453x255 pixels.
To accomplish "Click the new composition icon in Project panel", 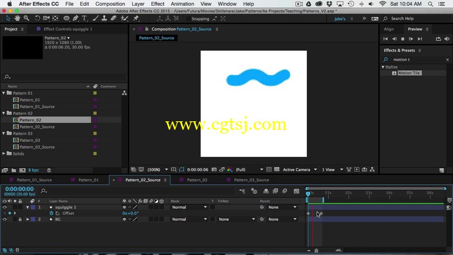I will coord(22,171).
